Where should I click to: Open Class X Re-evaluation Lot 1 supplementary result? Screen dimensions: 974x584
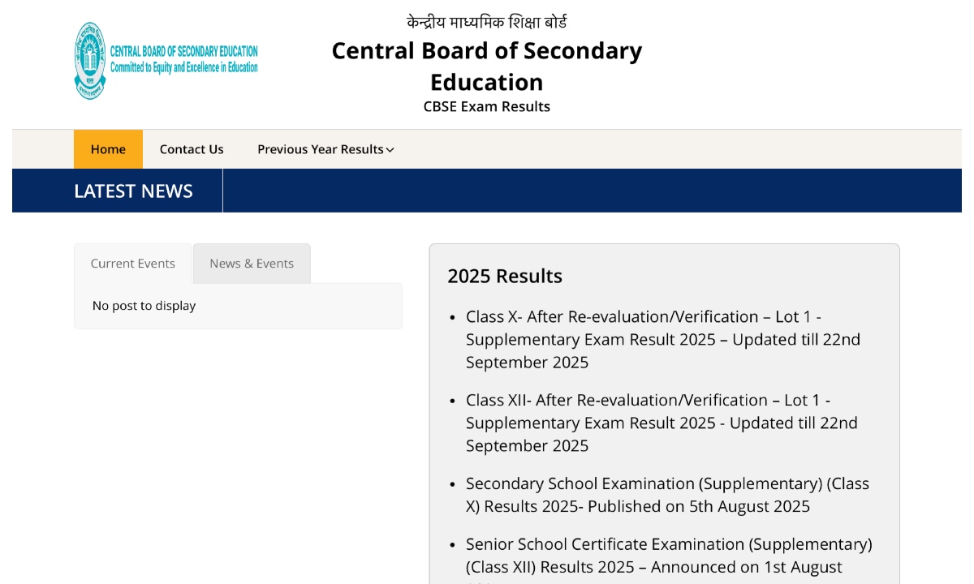(663, 339)
